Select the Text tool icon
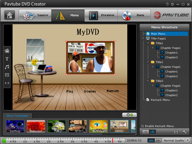Screen dimensions: 192x144 click(7, 59)
